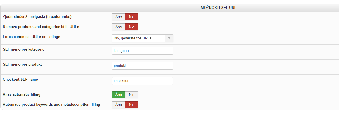Select Nie for Zjednodušená navigácia breadcrumbs
339x113 pixels.
click(x=132, y=17)
